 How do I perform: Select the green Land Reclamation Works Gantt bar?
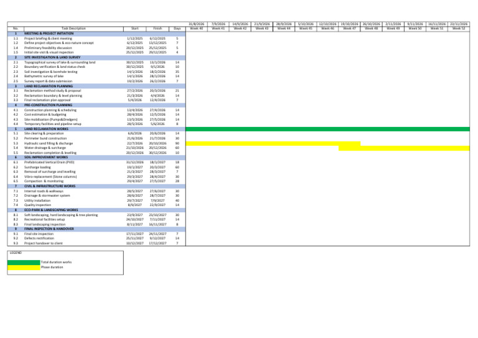pos(328,129)
